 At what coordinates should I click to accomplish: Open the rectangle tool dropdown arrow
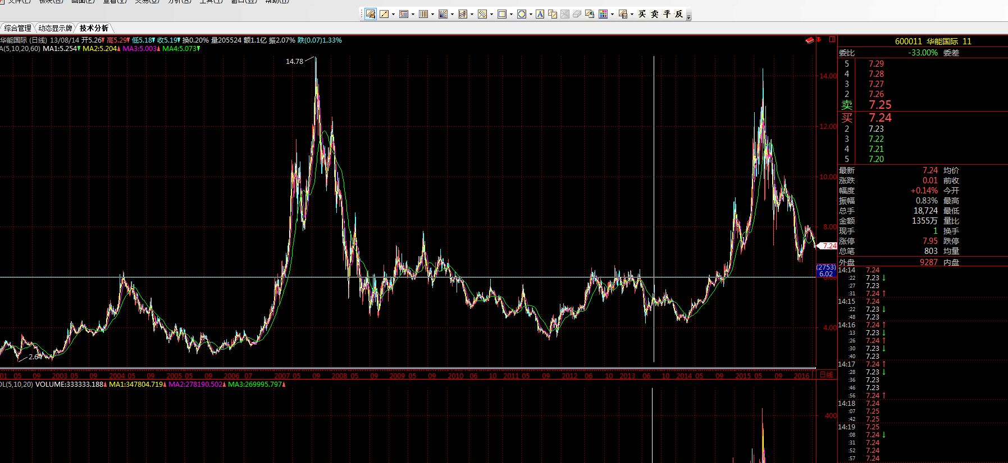[511, 15]
